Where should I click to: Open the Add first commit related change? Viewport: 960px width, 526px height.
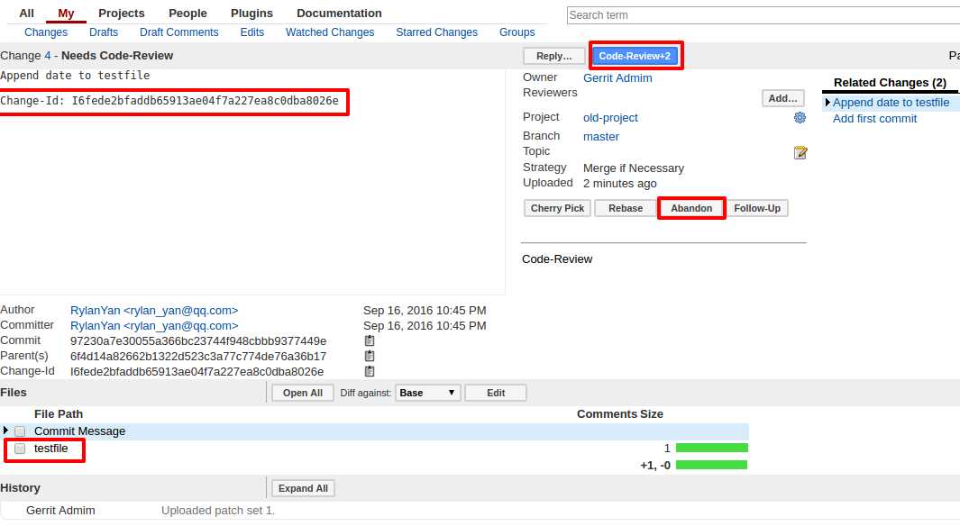point(874,119)
